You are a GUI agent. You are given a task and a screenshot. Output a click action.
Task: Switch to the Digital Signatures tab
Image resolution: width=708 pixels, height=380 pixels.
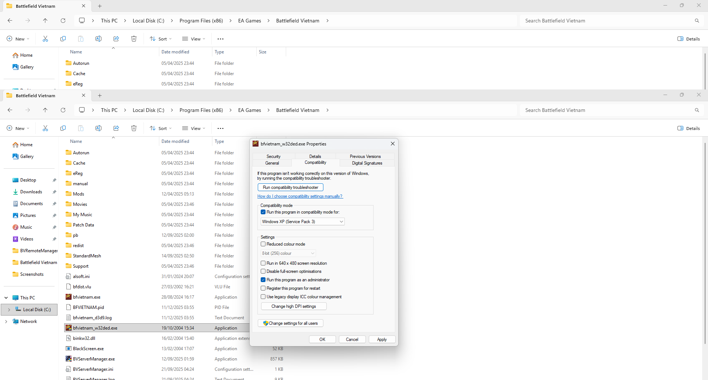click(x=367, y=163)
